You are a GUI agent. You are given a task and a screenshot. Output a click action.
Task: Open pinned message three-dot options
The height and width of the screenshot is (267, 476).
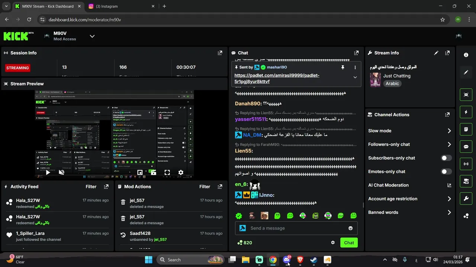pyautogui.click(x=355, y=67)
